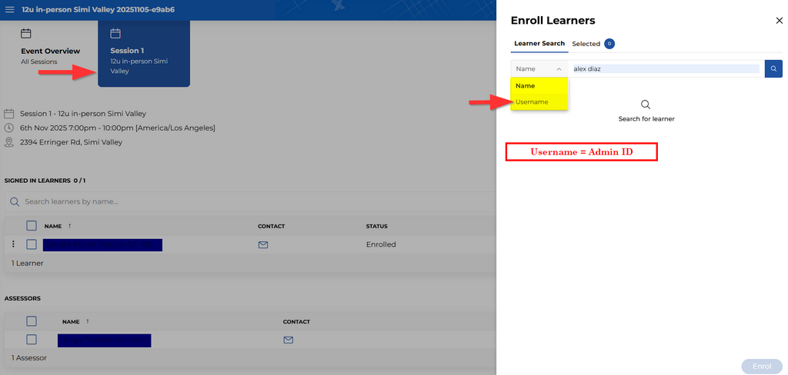Choose Username from the dropdown list
Screen dimensions: 788x375
tap(533, 102)
